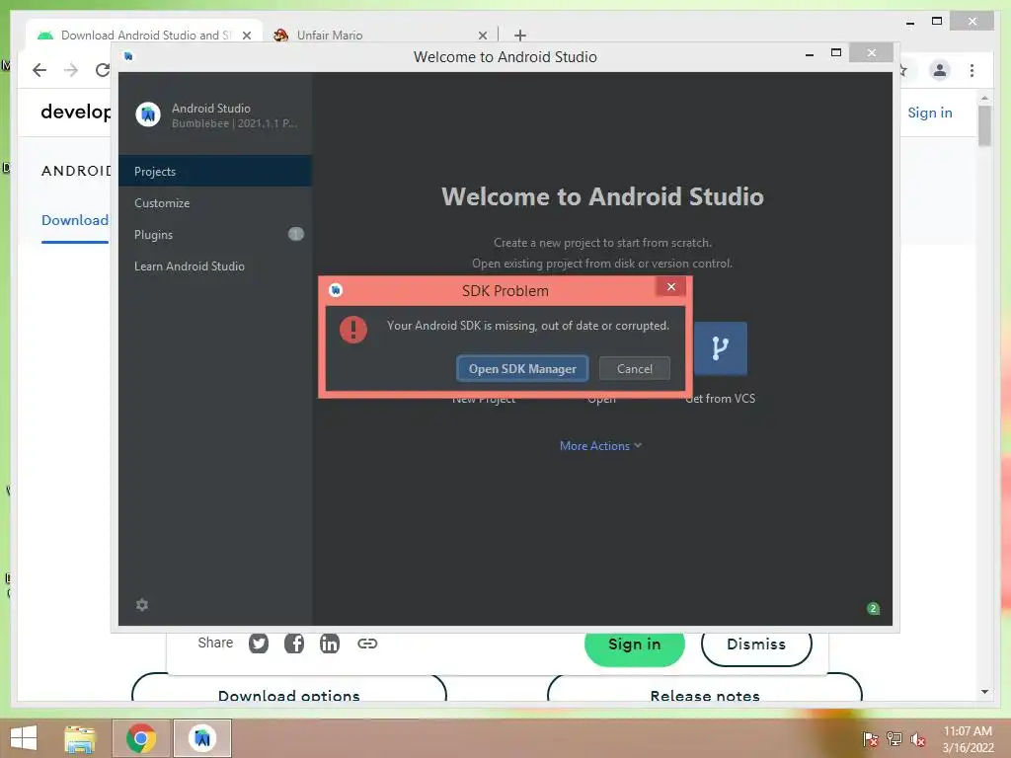Open Learn Android Studio section
1011x758 pixels.
click(215, 266)
